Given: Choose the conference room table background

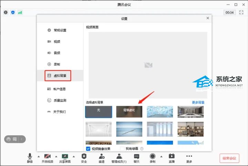Looking at the screenshot, I should coord(190,112).
